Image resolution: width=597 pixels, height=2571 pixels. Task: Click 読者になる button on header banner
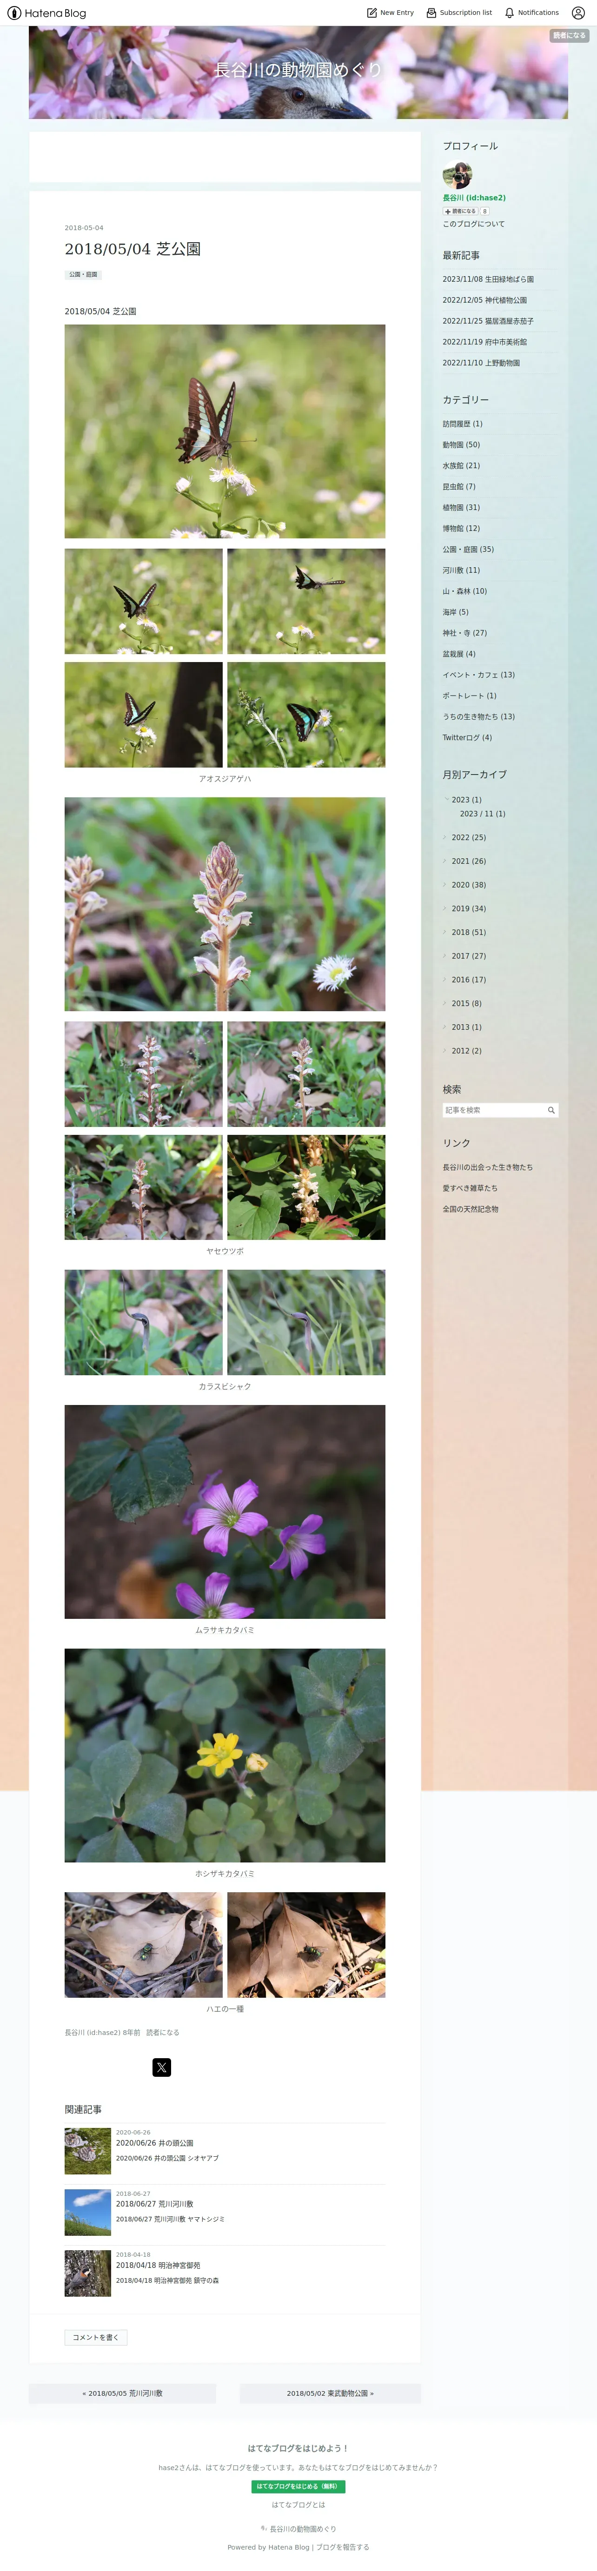569,36
